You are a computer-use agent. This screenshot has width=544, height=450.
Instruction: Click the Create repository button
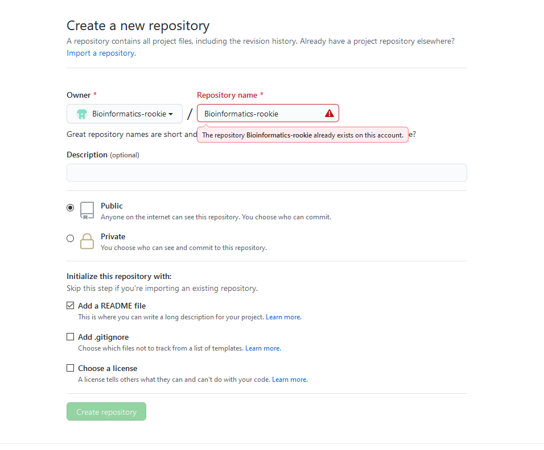[x=106, y=412]
